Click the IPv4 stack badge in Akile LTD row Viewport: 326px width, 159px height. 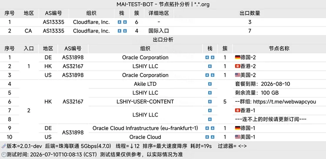(x=210, y=84)
